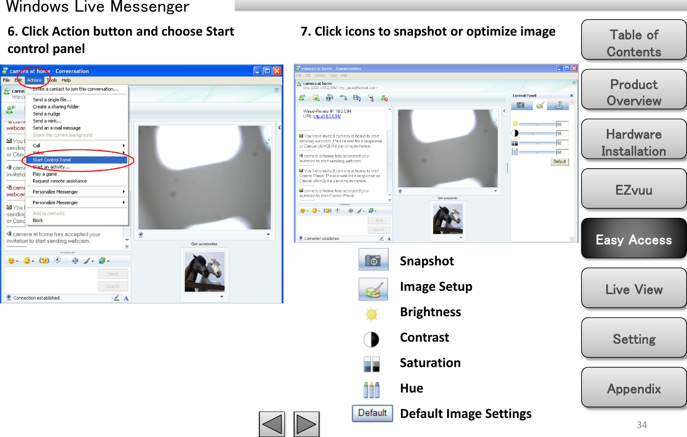Open wink dropdown arrow in left window
687x437 pixels.
click(x=33, y=261)
